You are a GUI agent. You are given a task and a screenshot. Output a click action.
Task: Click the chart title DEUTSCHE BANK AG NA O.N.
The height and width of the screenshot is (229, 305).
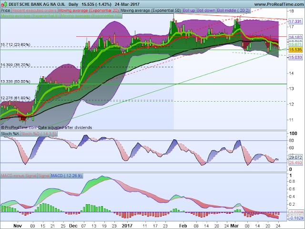(x=37, y=4)
